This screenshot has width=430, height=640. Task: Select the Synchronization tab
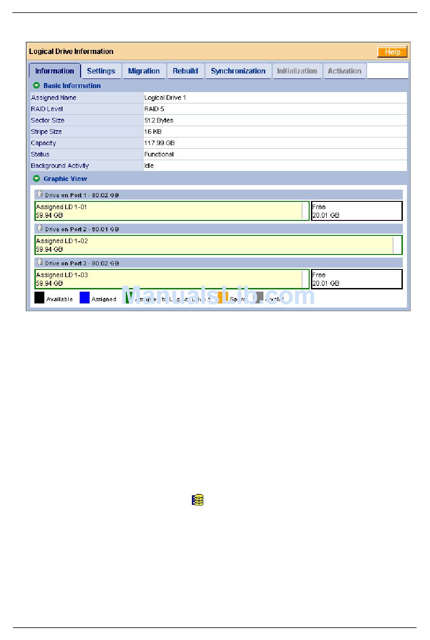pyautogui.click(x=238, y=71)
